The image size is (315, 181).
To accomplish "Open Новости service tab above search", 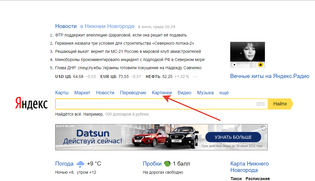I will (x=105, y=93).
